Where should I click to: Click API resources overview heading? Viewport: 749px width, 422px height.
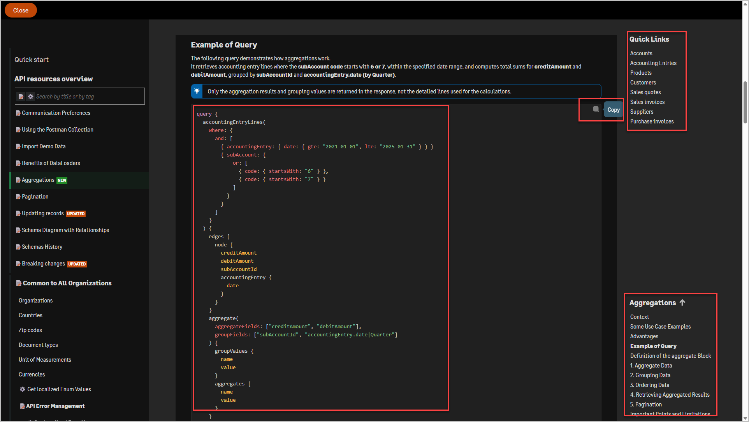[53, 79]
